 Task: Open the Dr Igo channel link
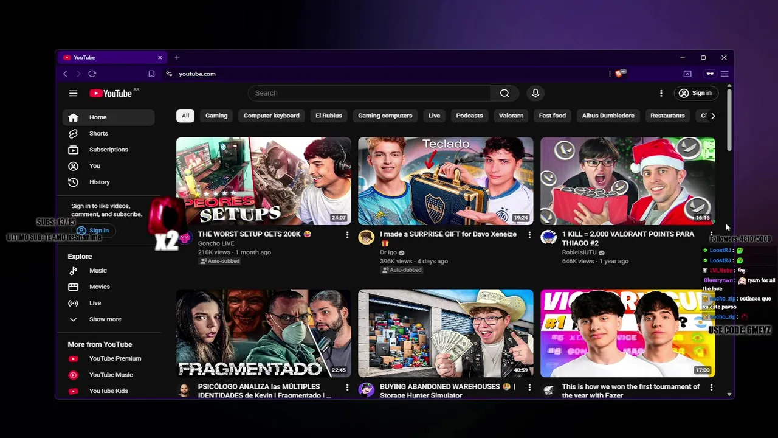[389, 252]
